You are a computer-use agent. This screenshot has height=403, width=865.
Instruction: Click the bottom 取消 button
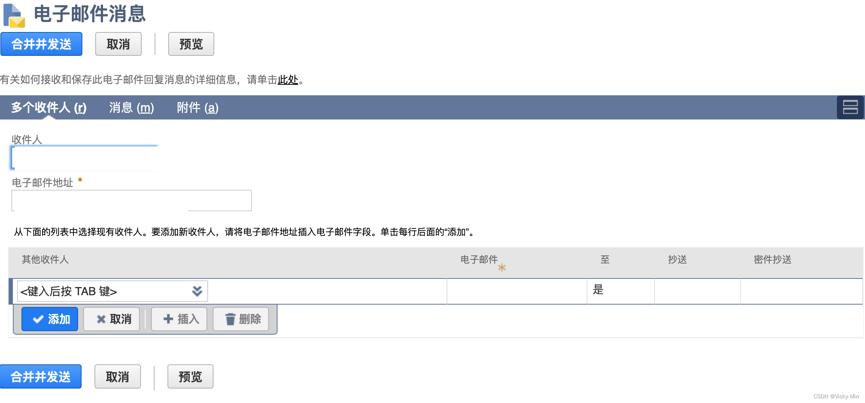pyautogui.click(x=117, y=376)
